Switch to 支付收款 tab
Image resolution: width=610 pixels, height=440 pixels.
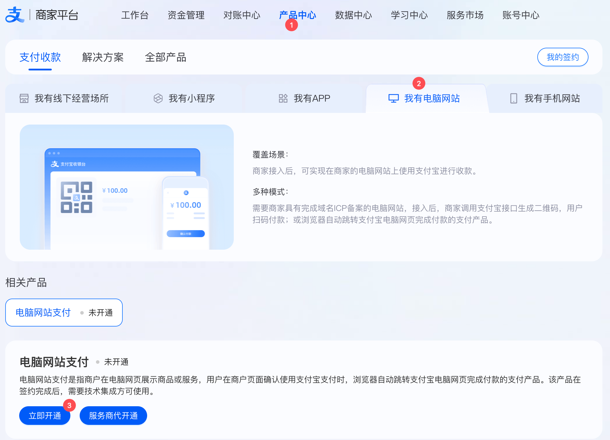click(40, 57)
